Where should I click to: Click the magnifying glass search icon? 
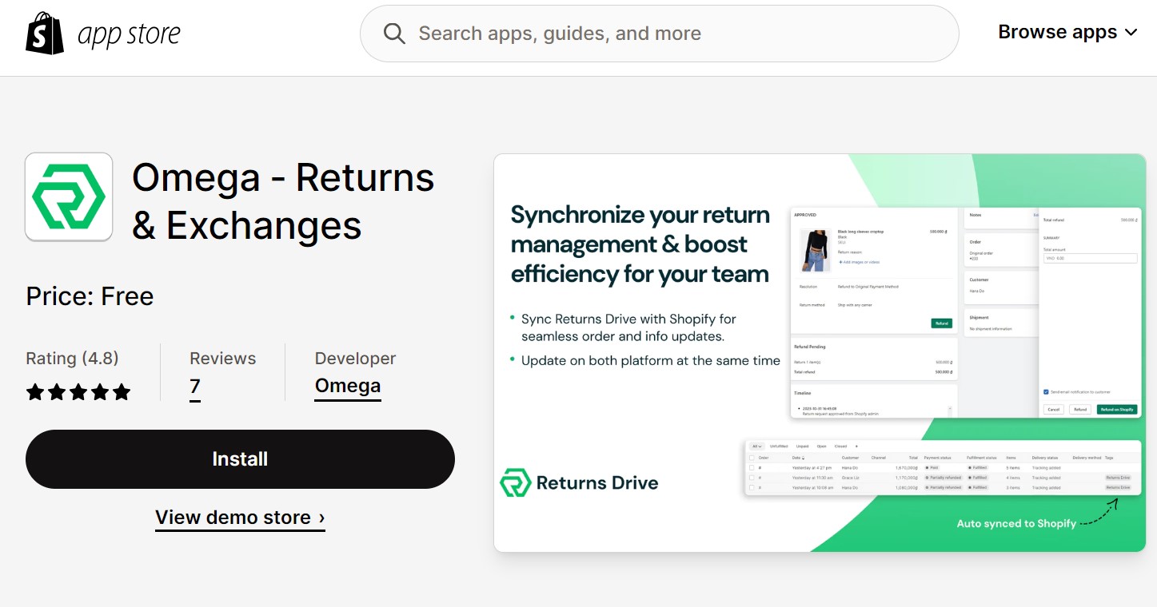tap(394, 34)
